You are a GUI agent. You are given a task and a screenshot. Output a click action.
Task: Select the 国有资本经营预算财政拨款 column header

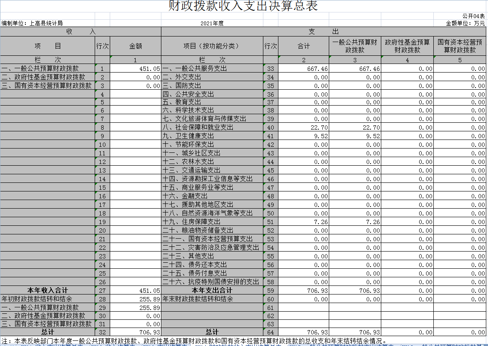coord(460,46)
